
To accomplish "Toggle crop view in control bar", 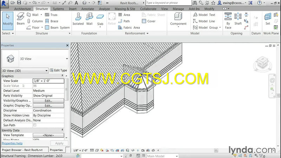I will [x=117, y=150].
